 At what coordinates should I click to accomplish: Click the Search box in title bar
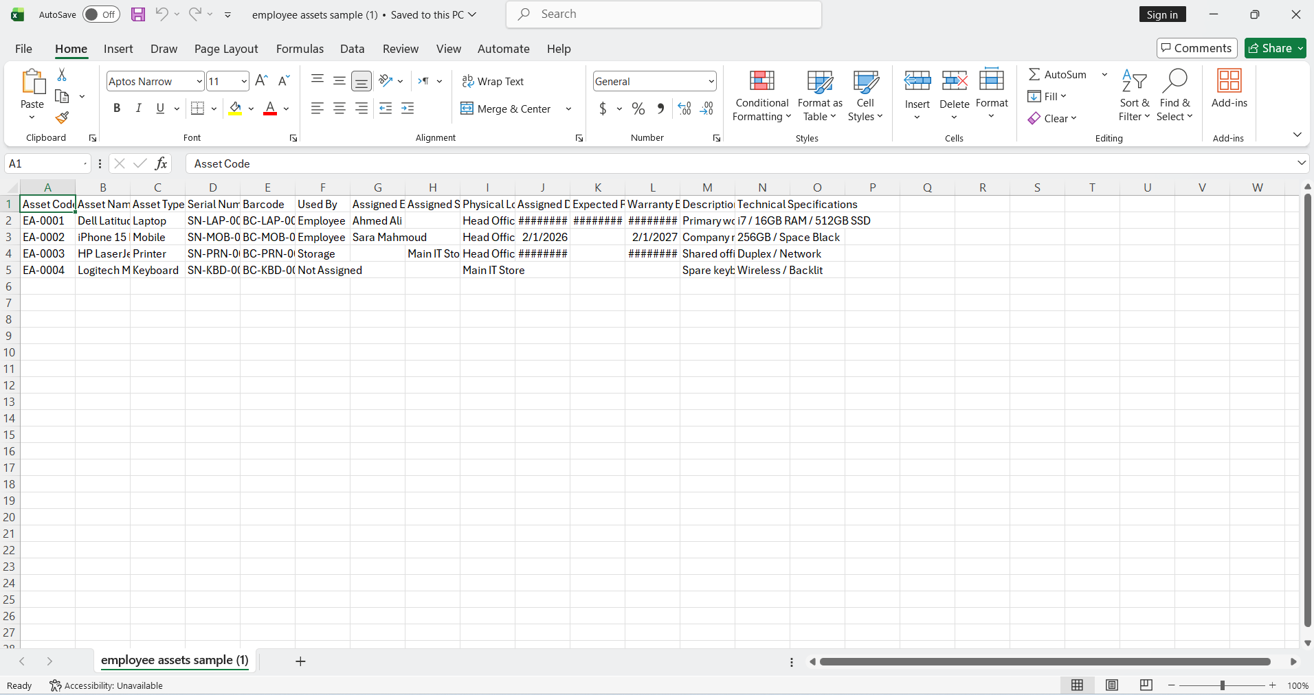[664, 14]
